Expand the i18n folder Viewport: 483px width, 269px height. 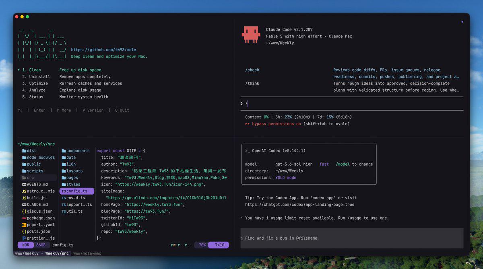(x=68, y=164)
